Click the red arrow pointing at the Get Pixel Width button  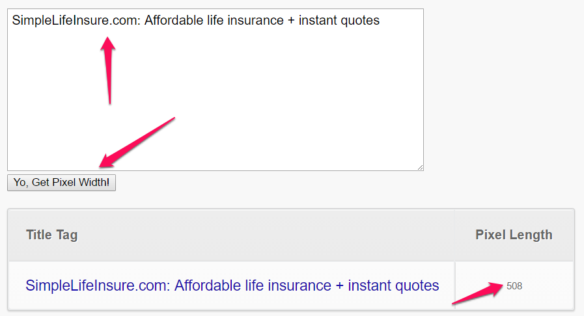point(137,141)
